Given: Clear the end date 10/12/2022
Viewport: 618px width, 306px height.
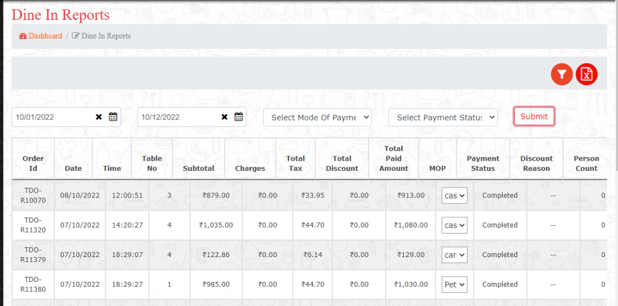Looking at the screenshot, I should (225, 117).
